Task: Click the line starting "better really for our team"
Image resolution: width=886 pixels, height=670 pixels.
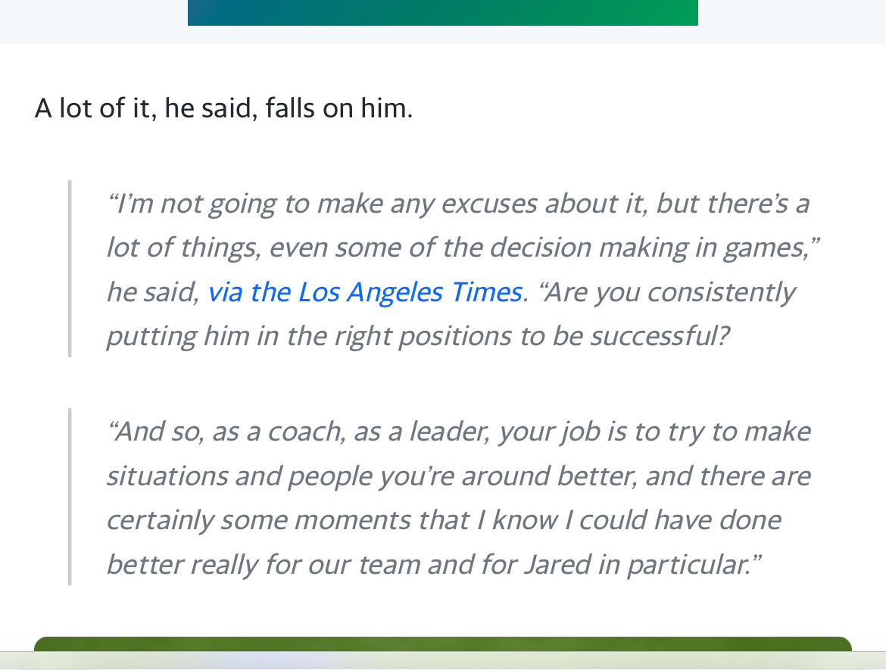Action: coord(434,564)
